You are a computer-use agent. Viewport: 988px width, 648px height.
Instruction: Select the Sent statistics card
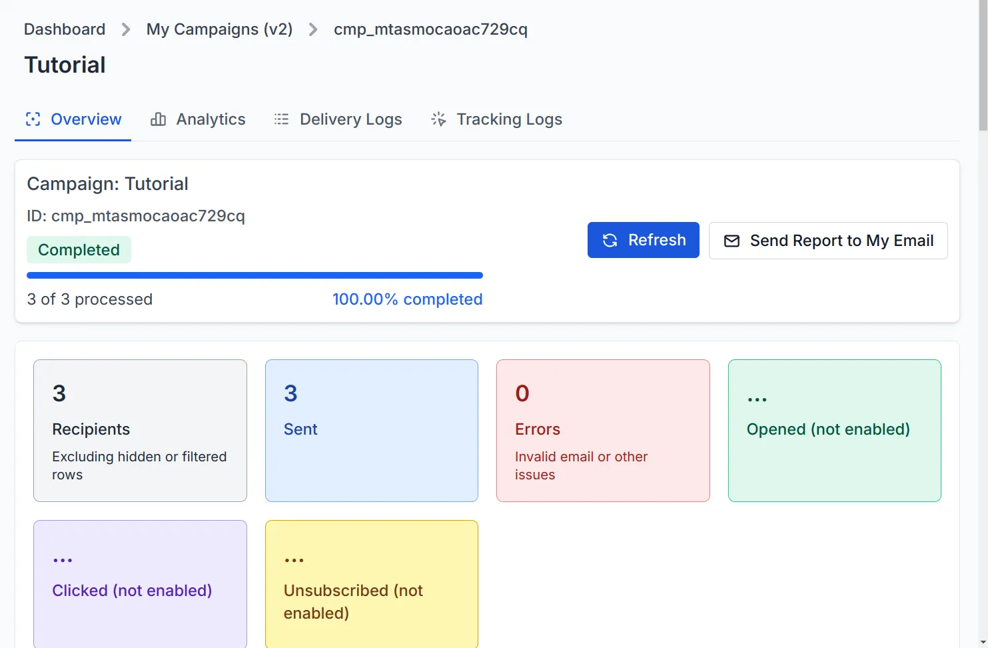371,431
